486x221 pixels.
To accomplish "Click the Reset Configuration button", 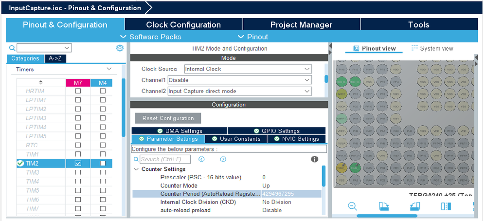I will click(x=168, y=118).
